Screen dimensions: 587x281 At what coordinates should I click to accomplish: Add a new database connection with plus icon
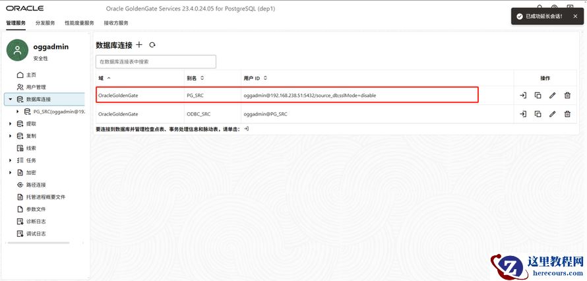coord(139,45)
